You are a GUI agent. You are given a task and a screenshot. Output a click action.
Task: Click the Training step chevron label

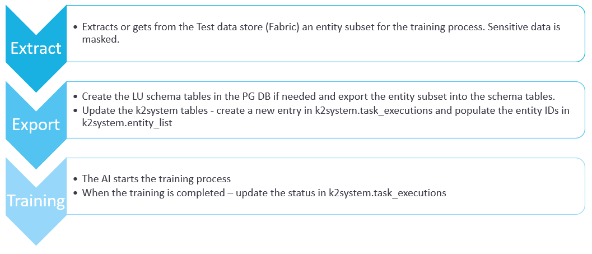[36, 200]
